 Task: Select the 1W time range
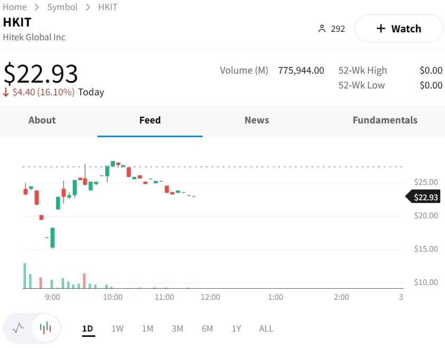pyautogui.click(x=117, y=328)
